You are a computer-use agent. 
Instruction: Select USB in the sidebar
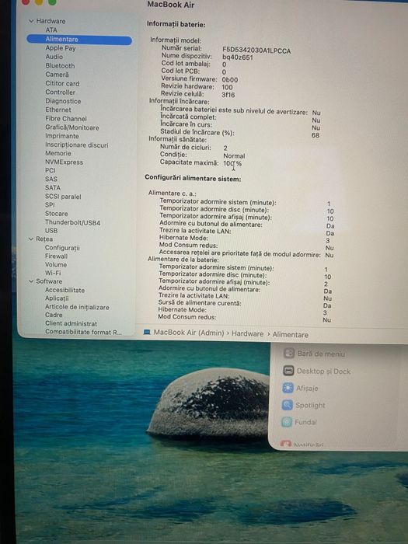pyautogui.click(x=51, y=231)
